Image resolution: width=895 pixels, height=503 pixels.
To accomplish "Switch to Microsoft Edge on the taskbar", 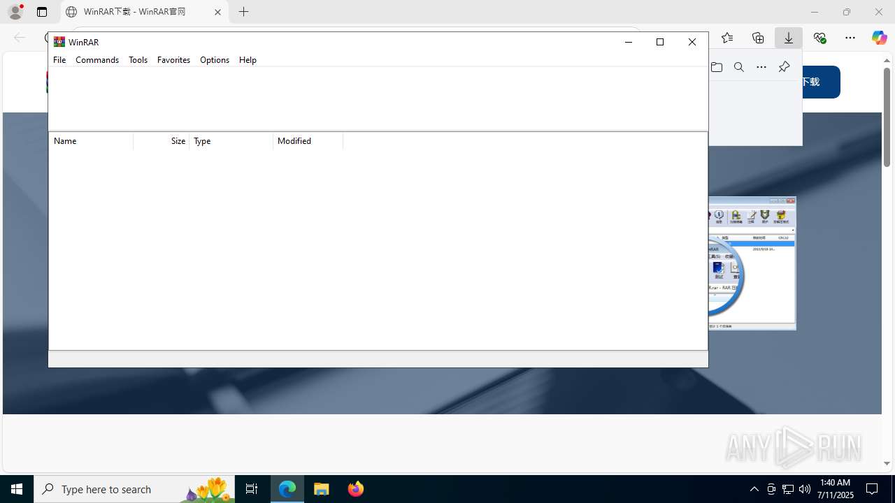I will pos(287,489).
